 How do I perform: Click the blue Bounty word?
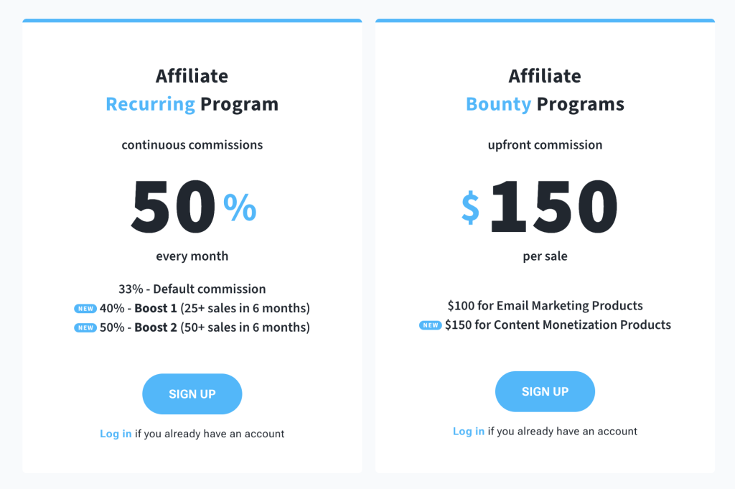tap(499, 104)
